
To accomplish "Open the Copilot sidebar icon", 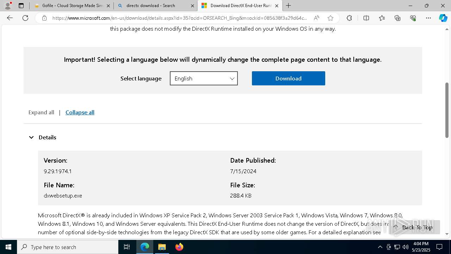I will 443,18.
